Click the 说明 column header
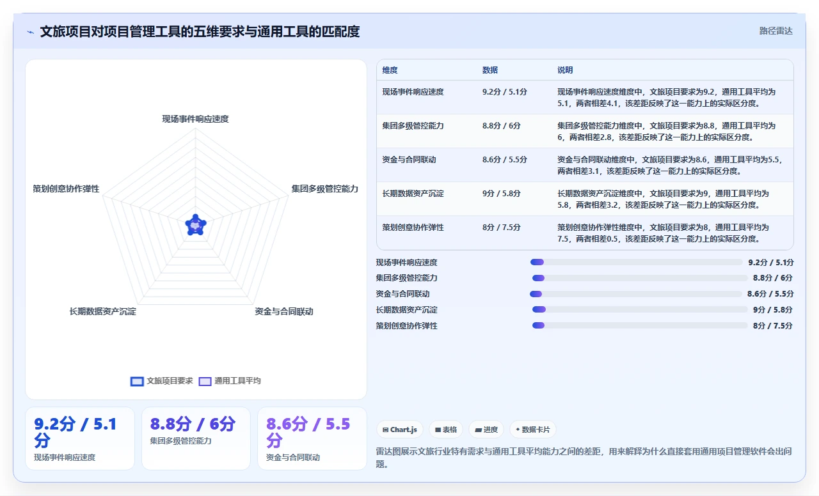This screenshot has width=819, height=496. coord(565,70)
